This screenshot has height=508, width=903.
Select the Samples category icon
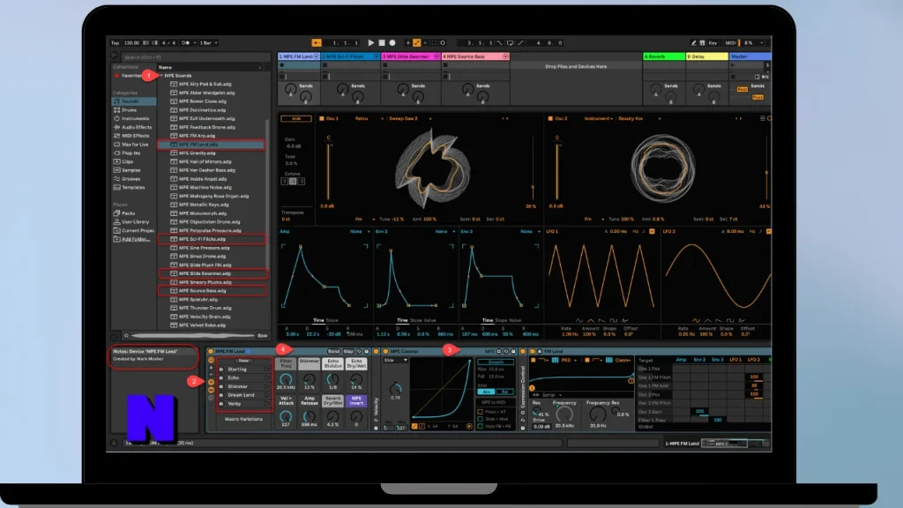tap(117, 170)
